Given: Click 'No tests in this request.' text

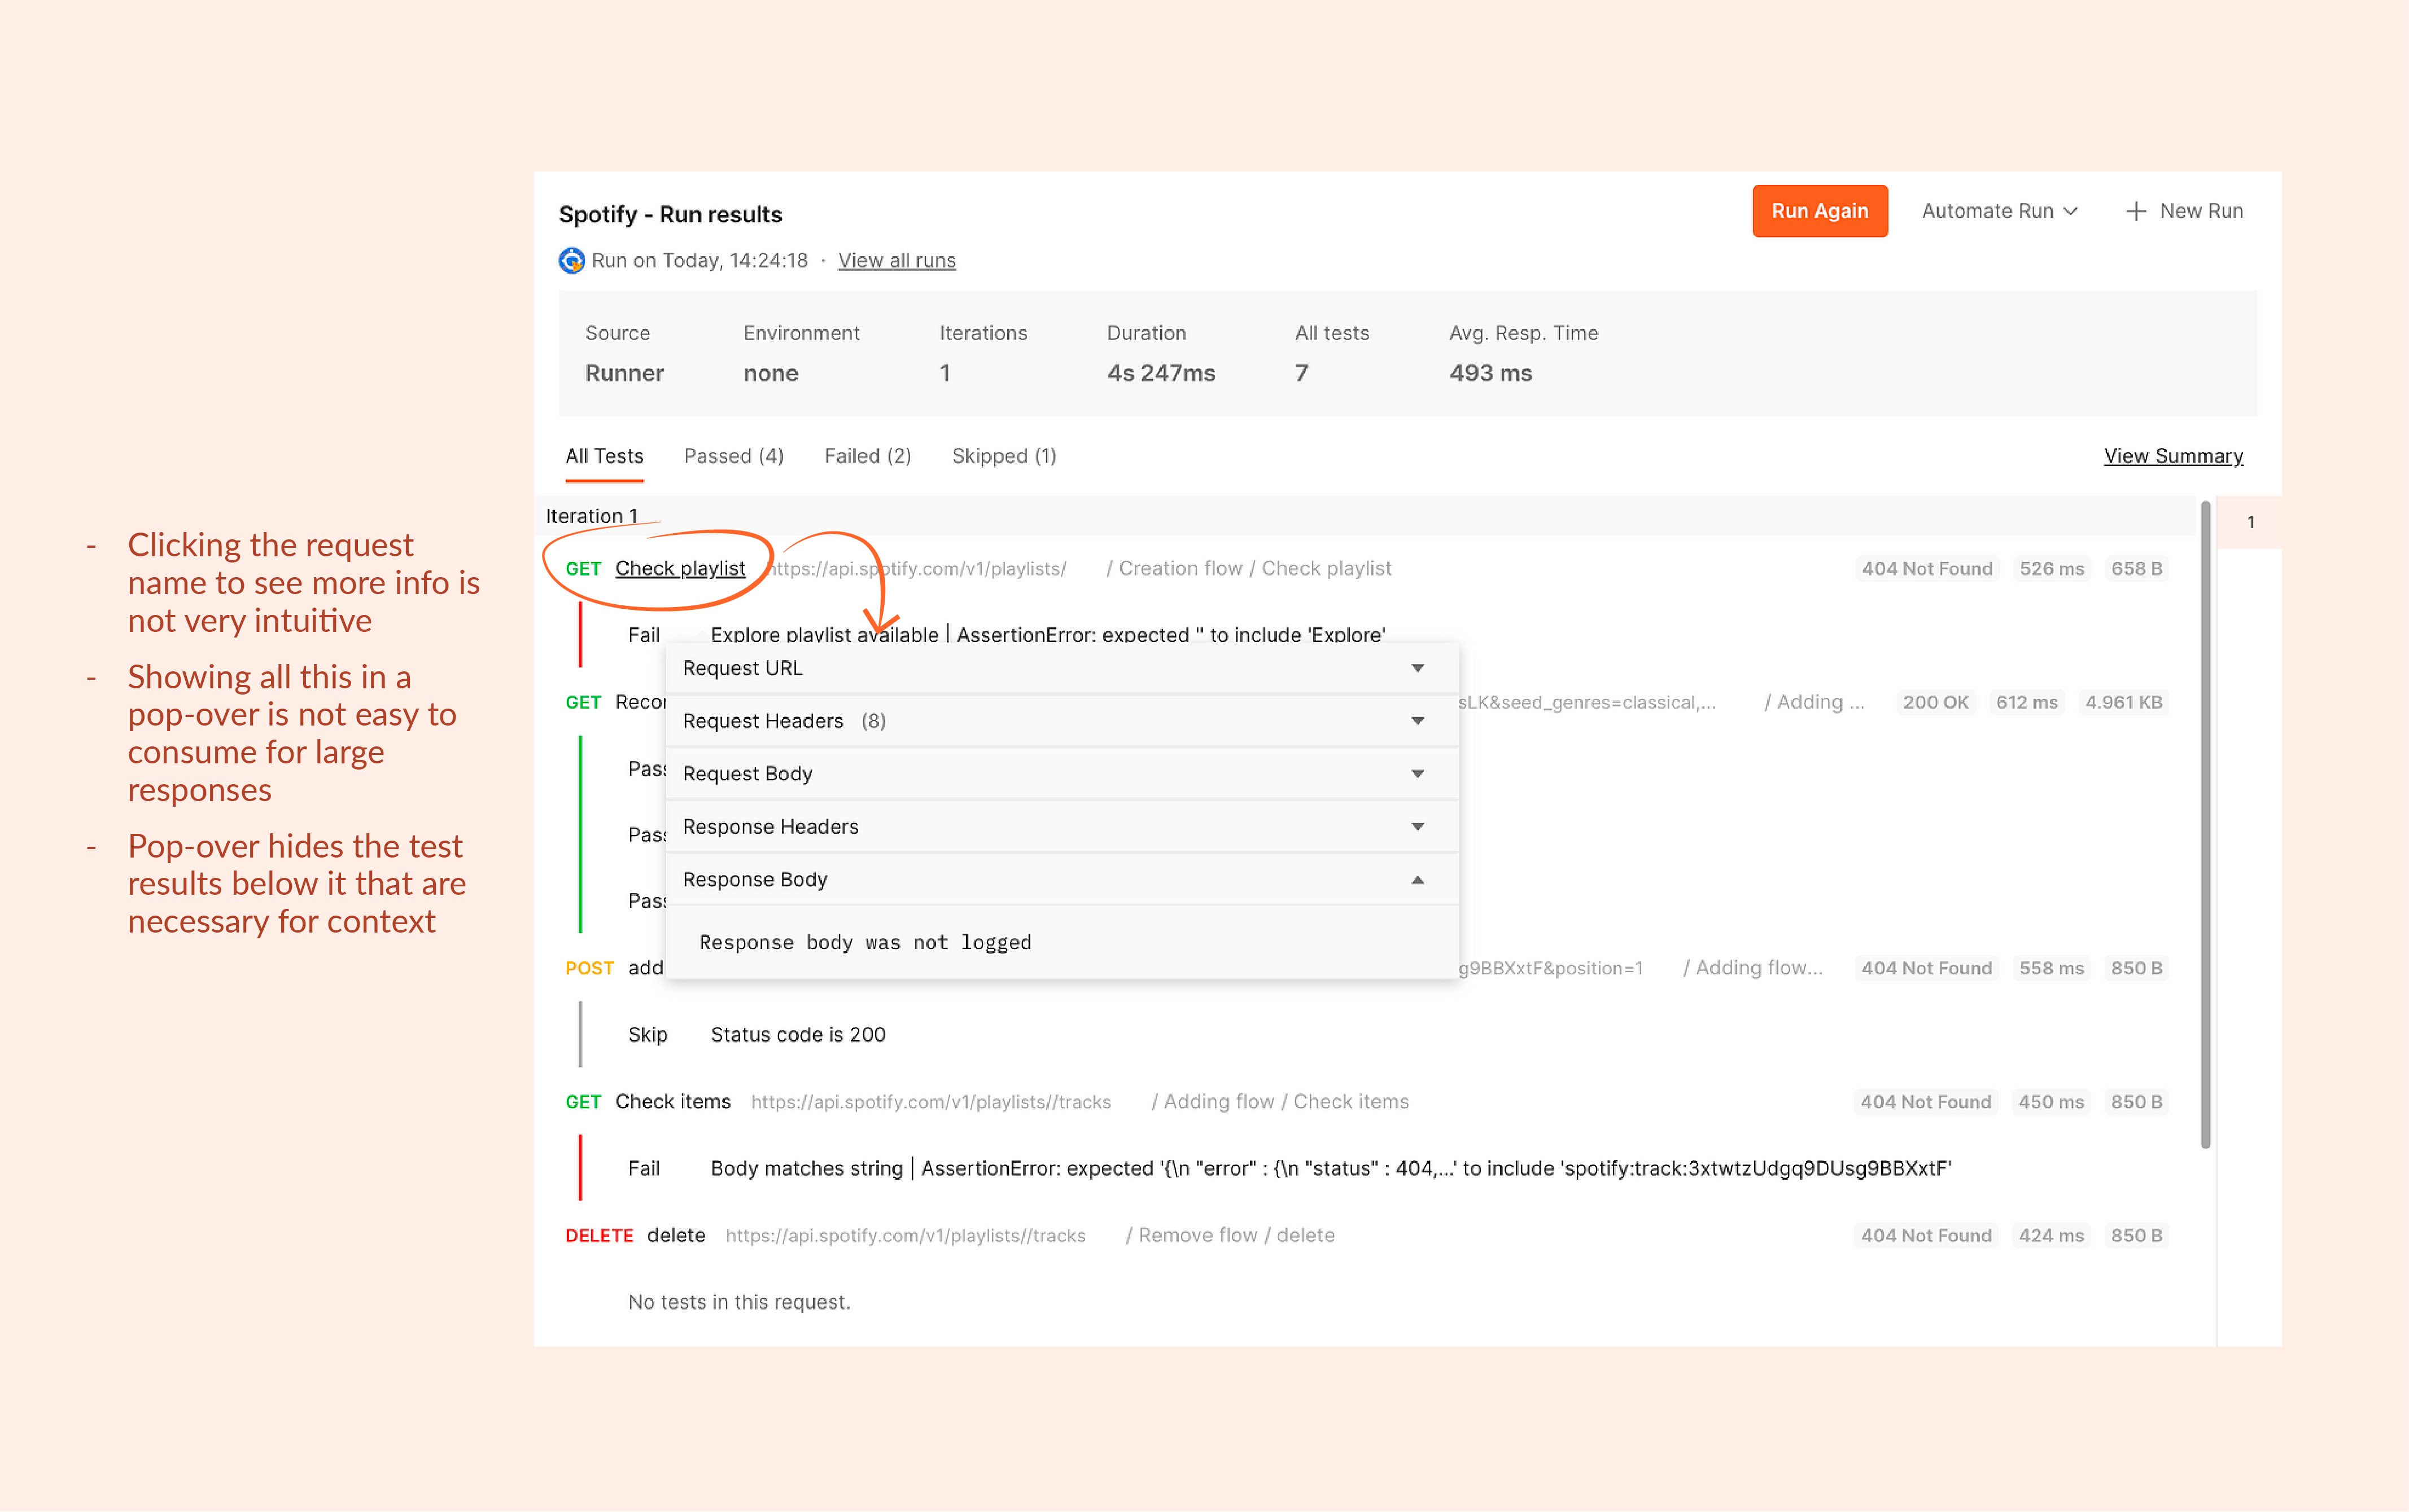Looking at the screenshot, I should pyautogui.click(x=738, y=1302).
